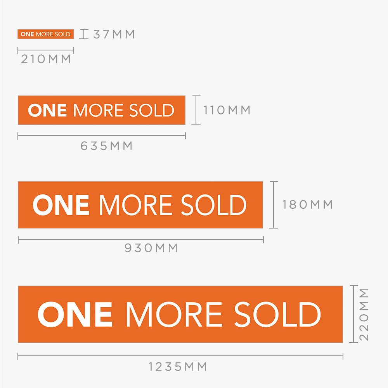
Task: Select the 1235MM width label
Action: pyautogui.click(x=178, y=367)
